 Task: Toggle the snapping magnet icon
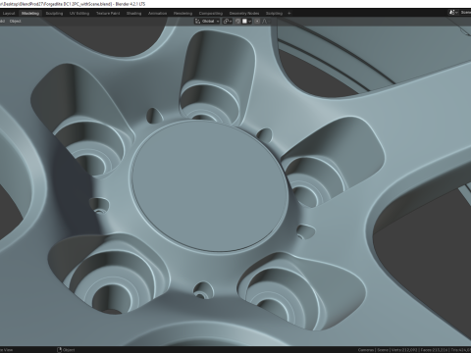click(x=238, y=22)
